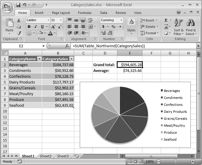Open the Currency number format dropdown
Image resolution: width=202 pixels, height=165 pixels.
(x=121, y=20)
